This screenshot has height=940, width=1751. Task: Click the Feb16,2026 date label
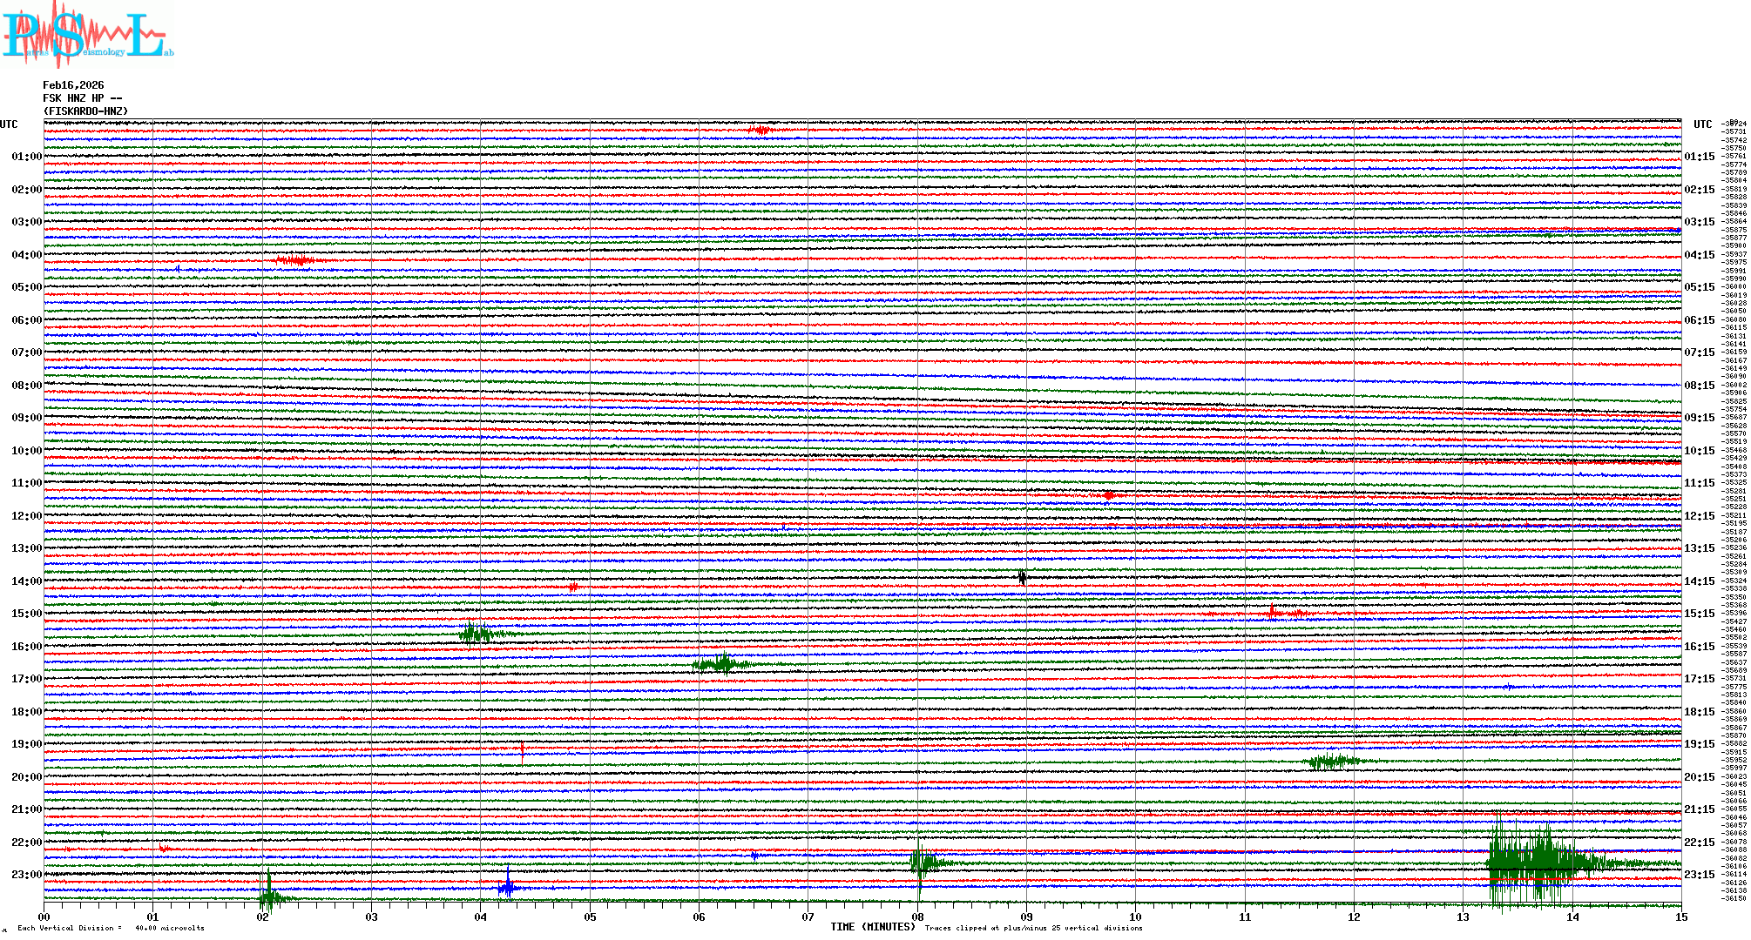pyautogui.click(x=73, y=85)
